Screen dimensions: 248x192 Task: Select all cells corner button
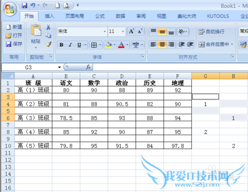(8, 76)
